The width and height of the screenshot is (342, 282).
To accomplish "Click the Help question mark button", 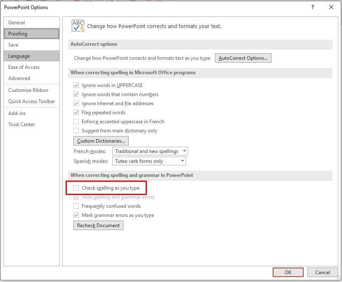I will pyautogui.click(x=313, y=7).
